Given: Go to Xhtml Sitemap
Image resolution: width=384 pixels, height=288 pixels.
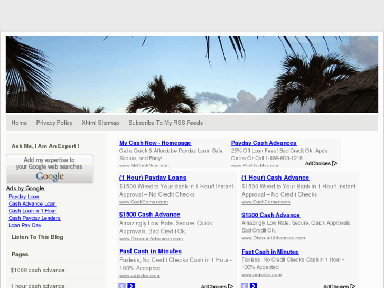Looking at the screenshot, I should (100, 123).
